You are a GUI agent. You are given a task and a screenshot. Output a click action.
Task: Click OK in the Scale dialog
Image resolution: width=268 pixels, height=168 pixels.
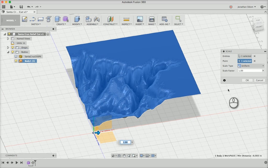click(x=247, y=80)
